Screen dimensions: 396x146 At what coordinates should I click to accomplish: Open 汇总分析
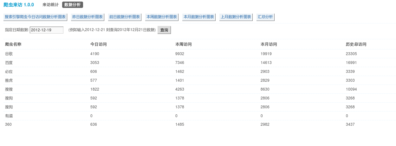[x=265, y=17]
